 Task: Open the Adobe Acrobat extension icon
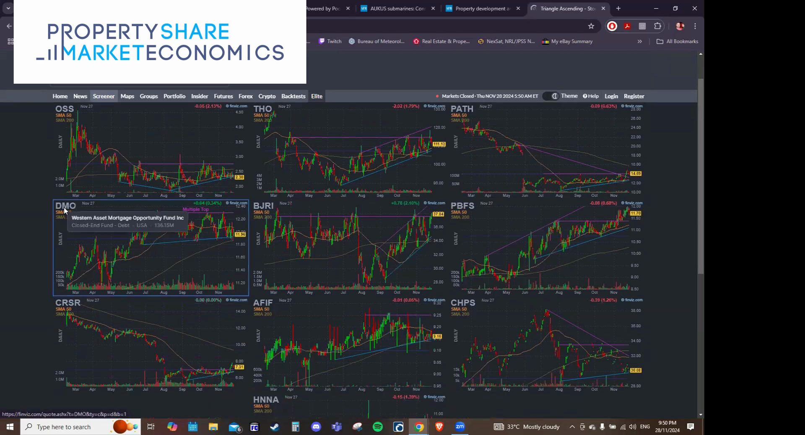click(627, 26)
